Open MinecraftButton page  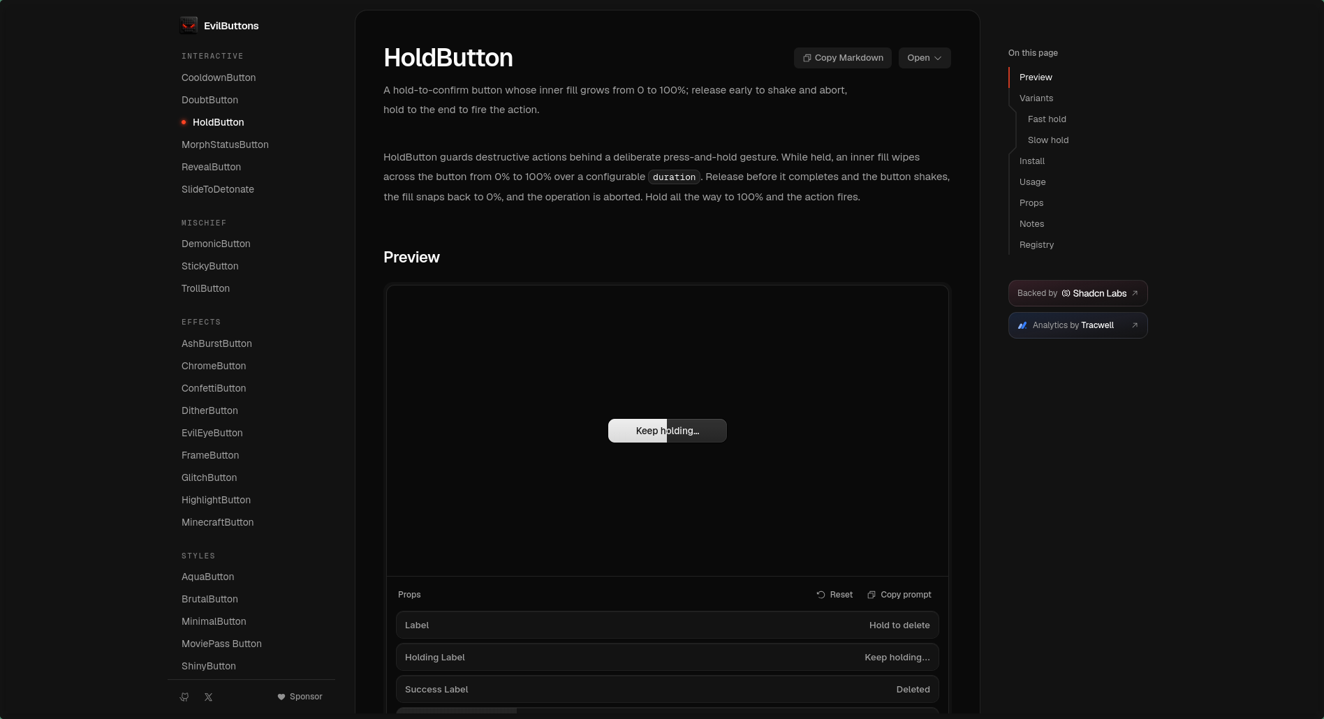tap(217, 522)
